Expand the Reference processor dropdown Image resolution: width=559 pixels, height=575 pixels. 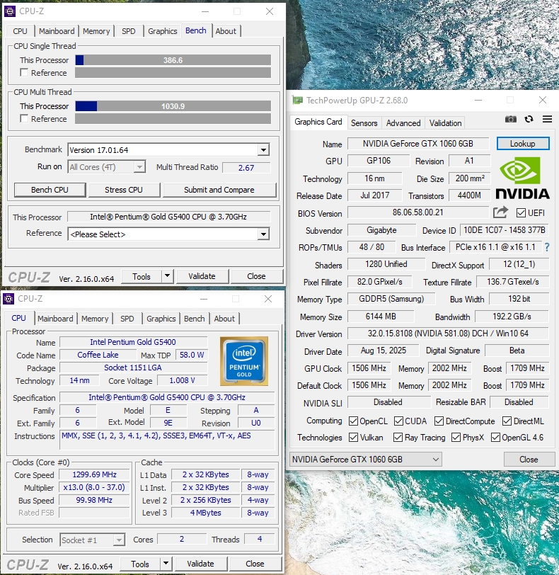[263, 234]
